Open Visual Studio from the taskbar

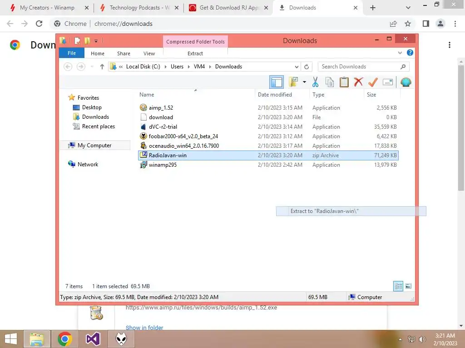point(93,339)
